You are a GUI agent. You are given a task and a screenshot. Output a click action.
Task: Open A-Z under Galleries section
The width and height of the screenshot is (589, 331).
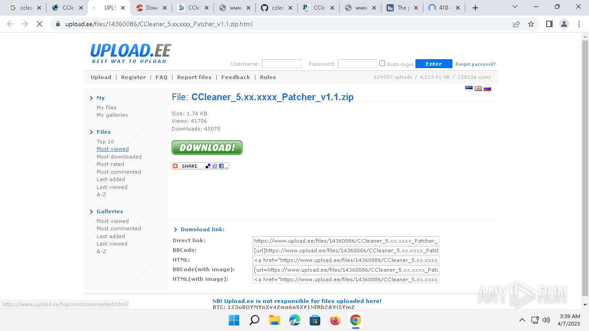click(x=101, y=251)
